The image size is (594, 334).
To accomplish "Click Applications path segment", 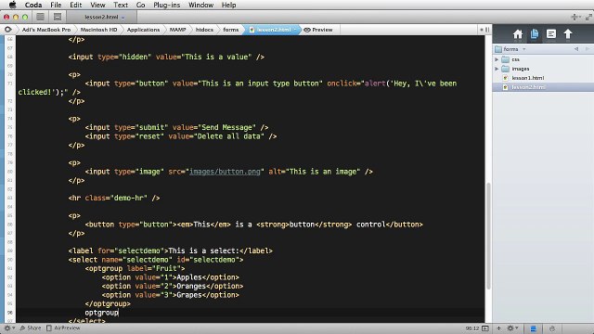I will 143,30.
